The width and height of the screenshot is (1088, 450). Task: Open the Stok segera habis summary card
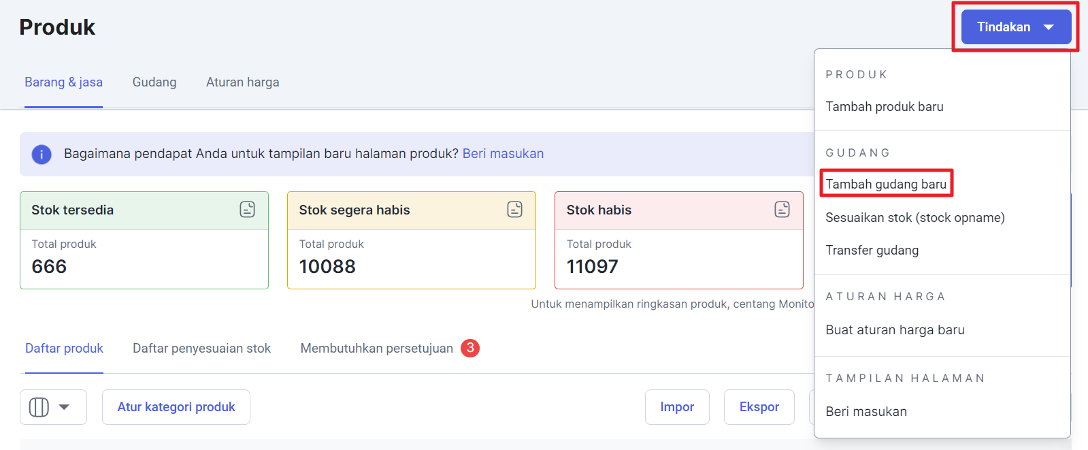412,240
